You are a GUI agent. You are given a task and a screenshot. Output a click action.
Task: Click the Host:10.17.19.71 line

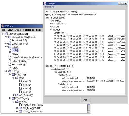coord(58,24)
